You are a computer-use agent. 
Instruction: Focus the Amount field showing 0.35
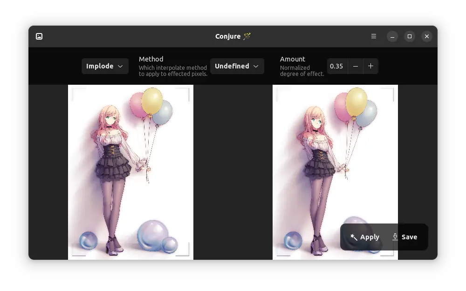336,66
